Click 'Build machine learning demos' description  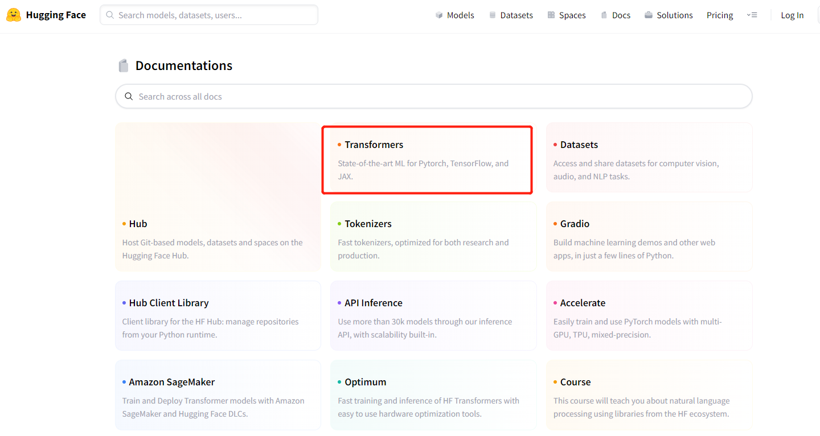tap(634, 249)
